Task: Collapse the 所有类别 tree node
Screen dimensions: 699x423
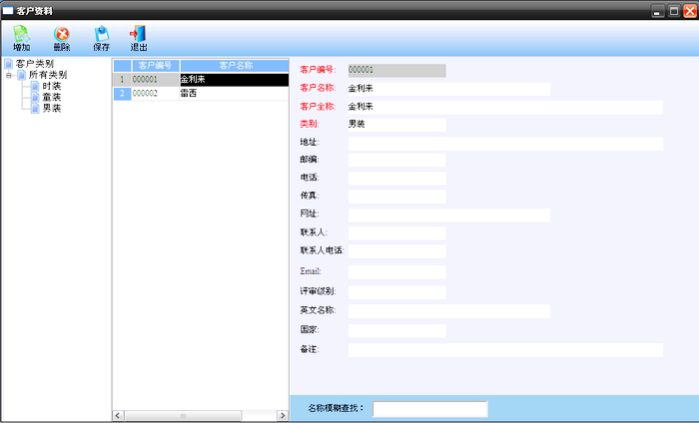Action: pos(9,75)
